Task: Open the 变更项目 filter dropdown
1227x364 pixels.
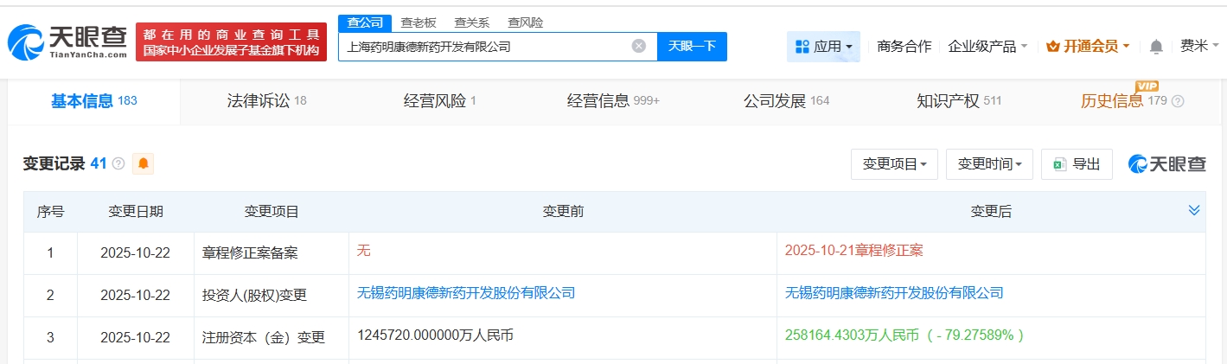Action: [894, 164]
